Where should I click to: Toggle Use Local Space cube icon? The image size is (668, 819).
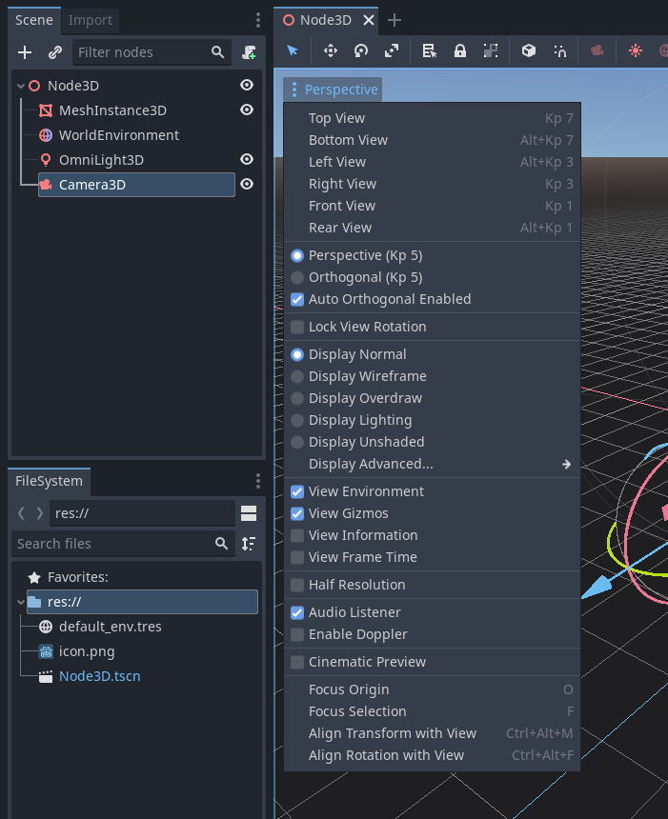tap(529, 50)
